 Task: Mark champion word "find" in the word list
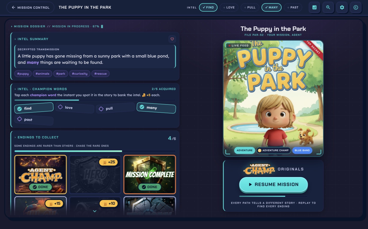click(34, 108)
